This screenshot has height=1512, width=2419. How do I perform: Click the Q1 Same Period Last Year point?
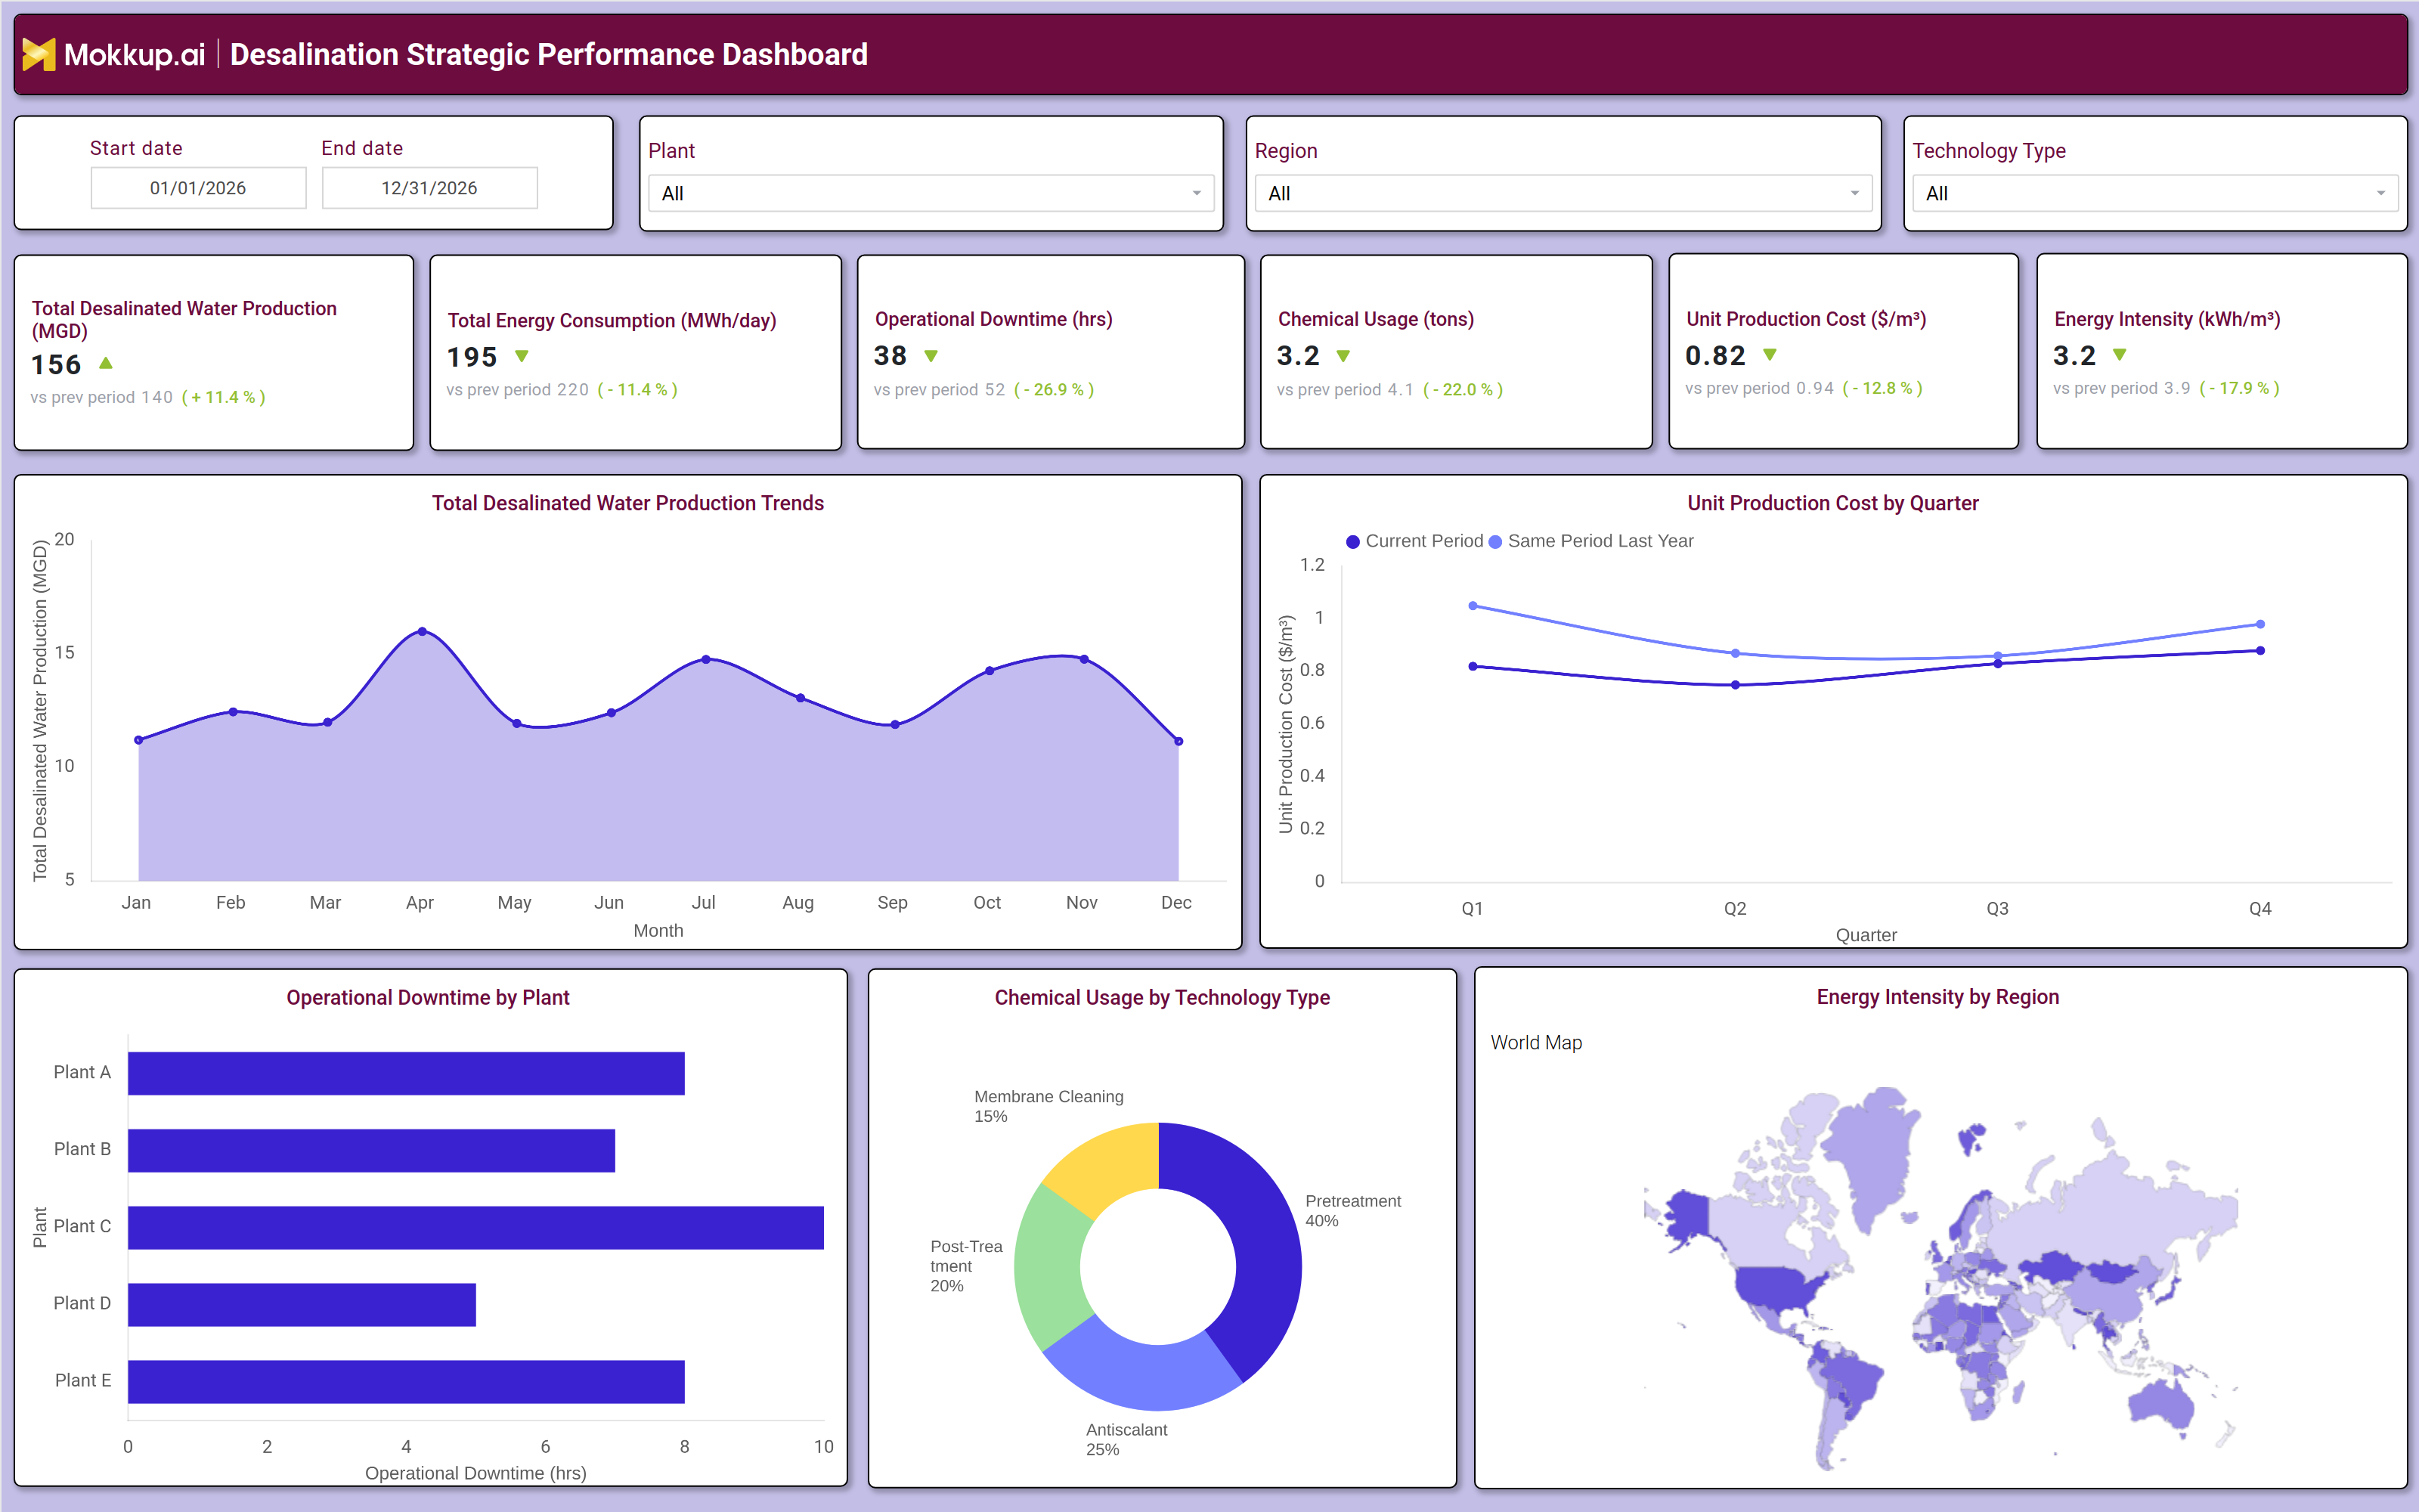click(x=1473, y=606)
